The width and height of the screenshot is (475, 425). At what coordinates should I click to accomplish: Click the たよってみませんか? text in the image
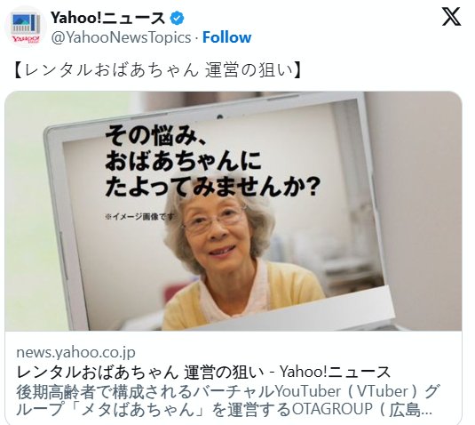point(212,186)
